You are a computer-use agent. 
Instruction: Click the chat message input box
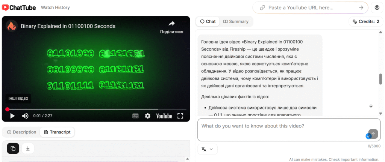pyautogui.click(x=289, y=130)
